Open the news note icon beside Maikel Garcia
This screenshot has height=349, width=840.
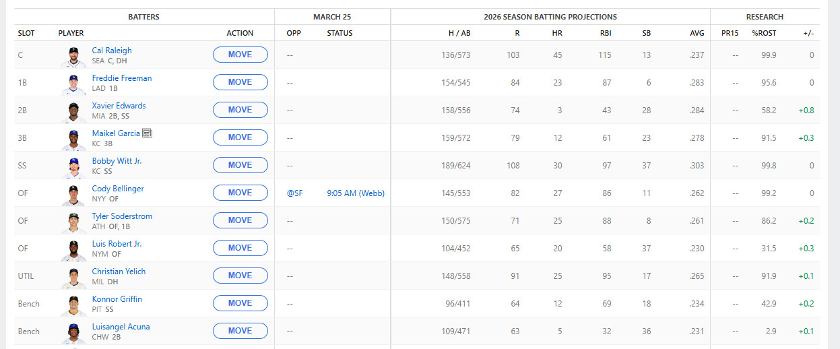(x=148, y=133)
